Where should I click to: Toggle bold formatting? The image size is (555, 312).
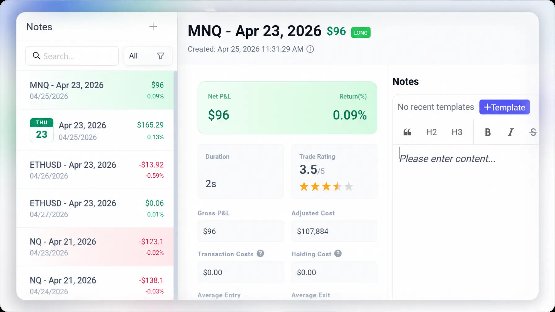click(487, 132)
